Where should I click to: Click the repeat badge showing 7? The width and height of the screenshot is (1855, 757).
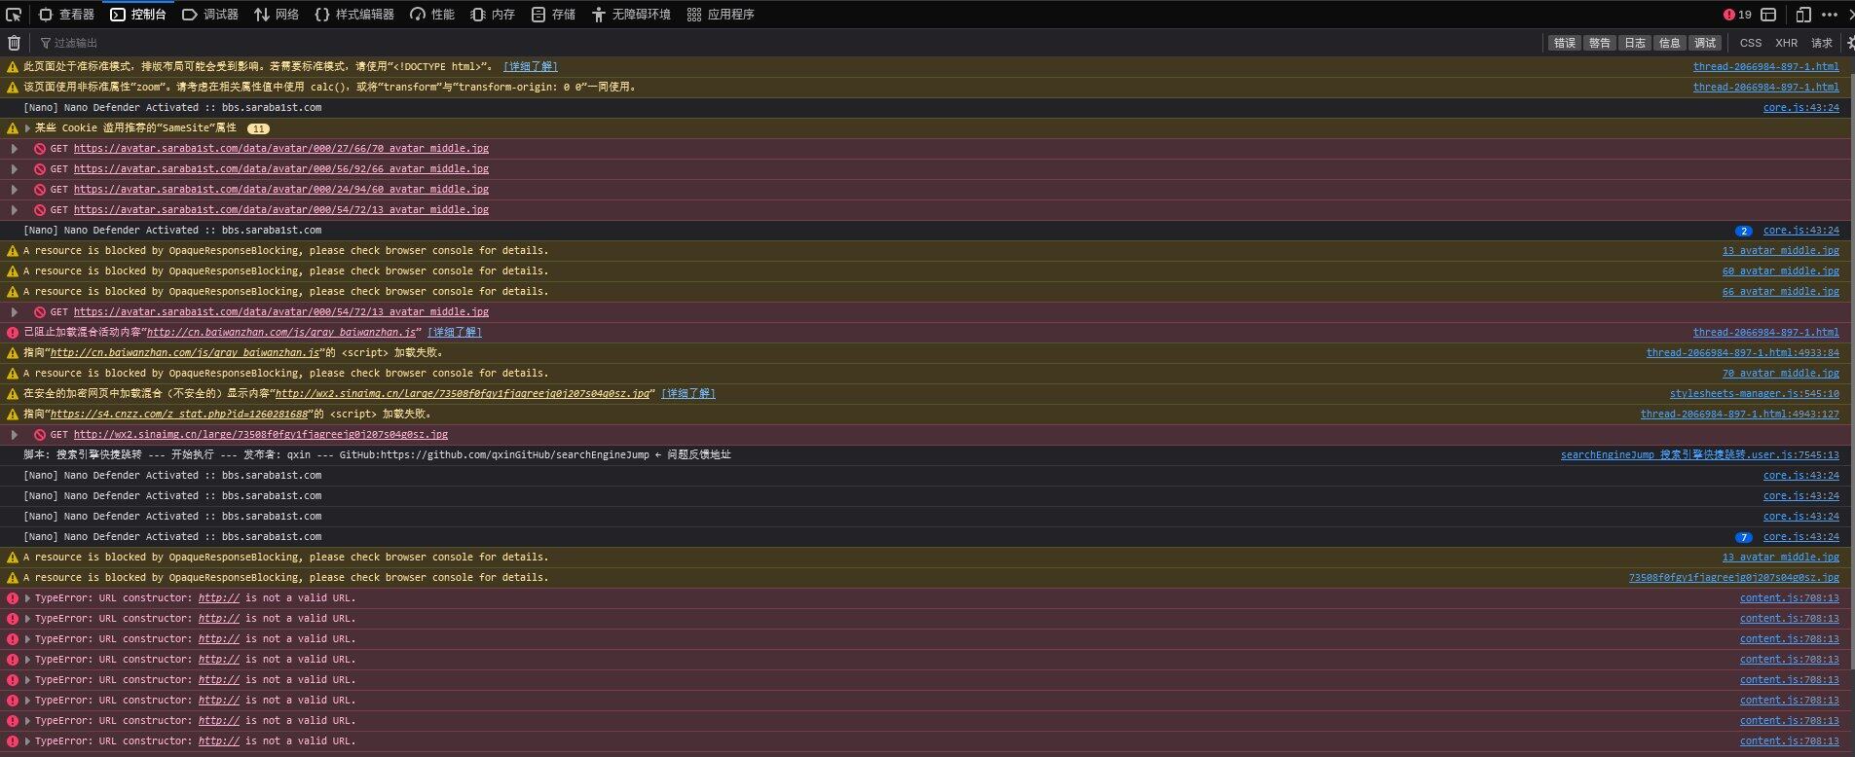1744,538
